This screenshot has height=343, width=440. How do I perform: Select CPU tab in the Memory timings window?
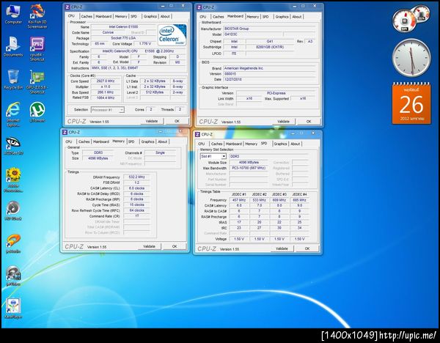tap(69, 141)
